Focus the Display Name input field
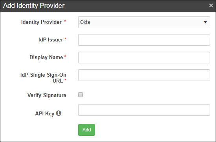216x142 pixels. click(x=144, y=58)
